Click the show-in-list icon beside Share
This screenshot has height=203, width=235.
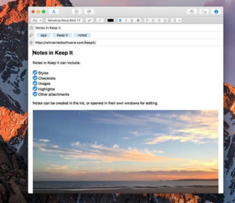point(204,12)
